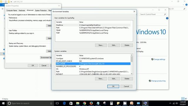188x106 pixels.
Task: Open the Sticky Notes taskbar icon
Action: [118, 103]
